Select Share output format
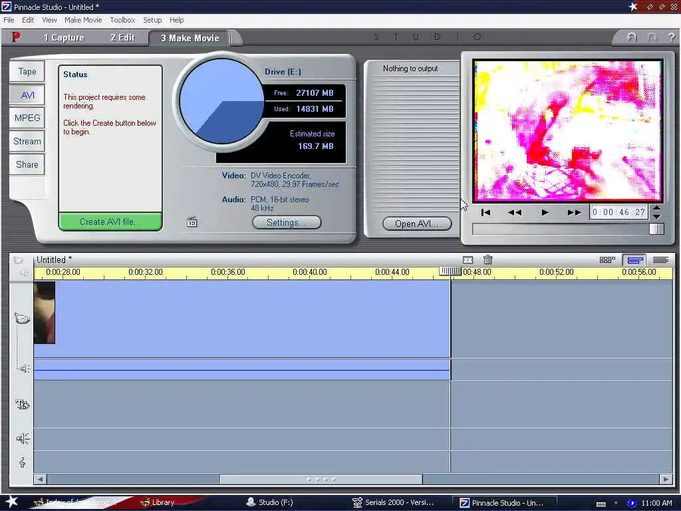The width and height of the screenshot is (681, 511). click(x=27, y=164)
